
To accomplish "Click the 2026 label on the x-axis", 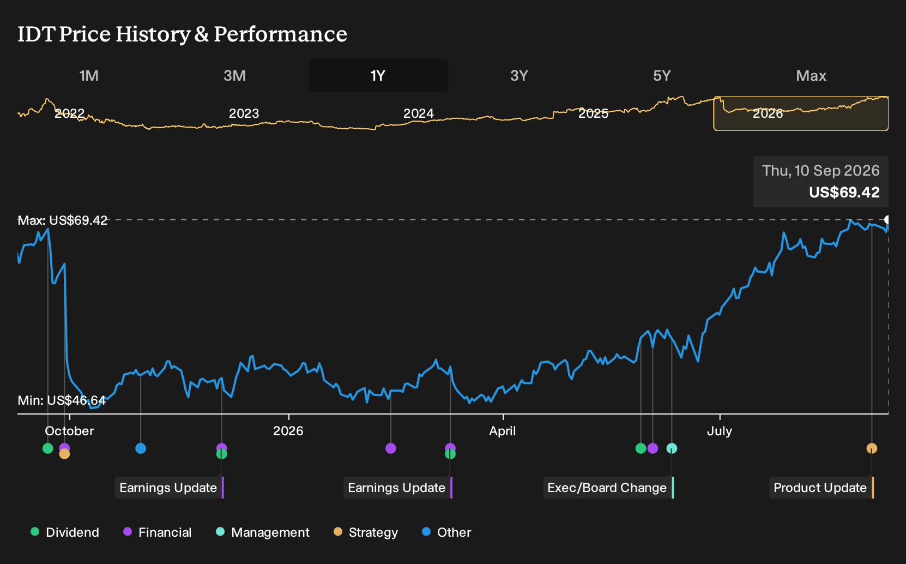I will pyautogui.click(x=288, y=431).
